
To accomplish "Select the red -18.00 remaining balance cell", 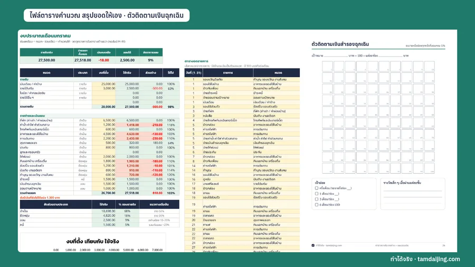I will (103, 60).
